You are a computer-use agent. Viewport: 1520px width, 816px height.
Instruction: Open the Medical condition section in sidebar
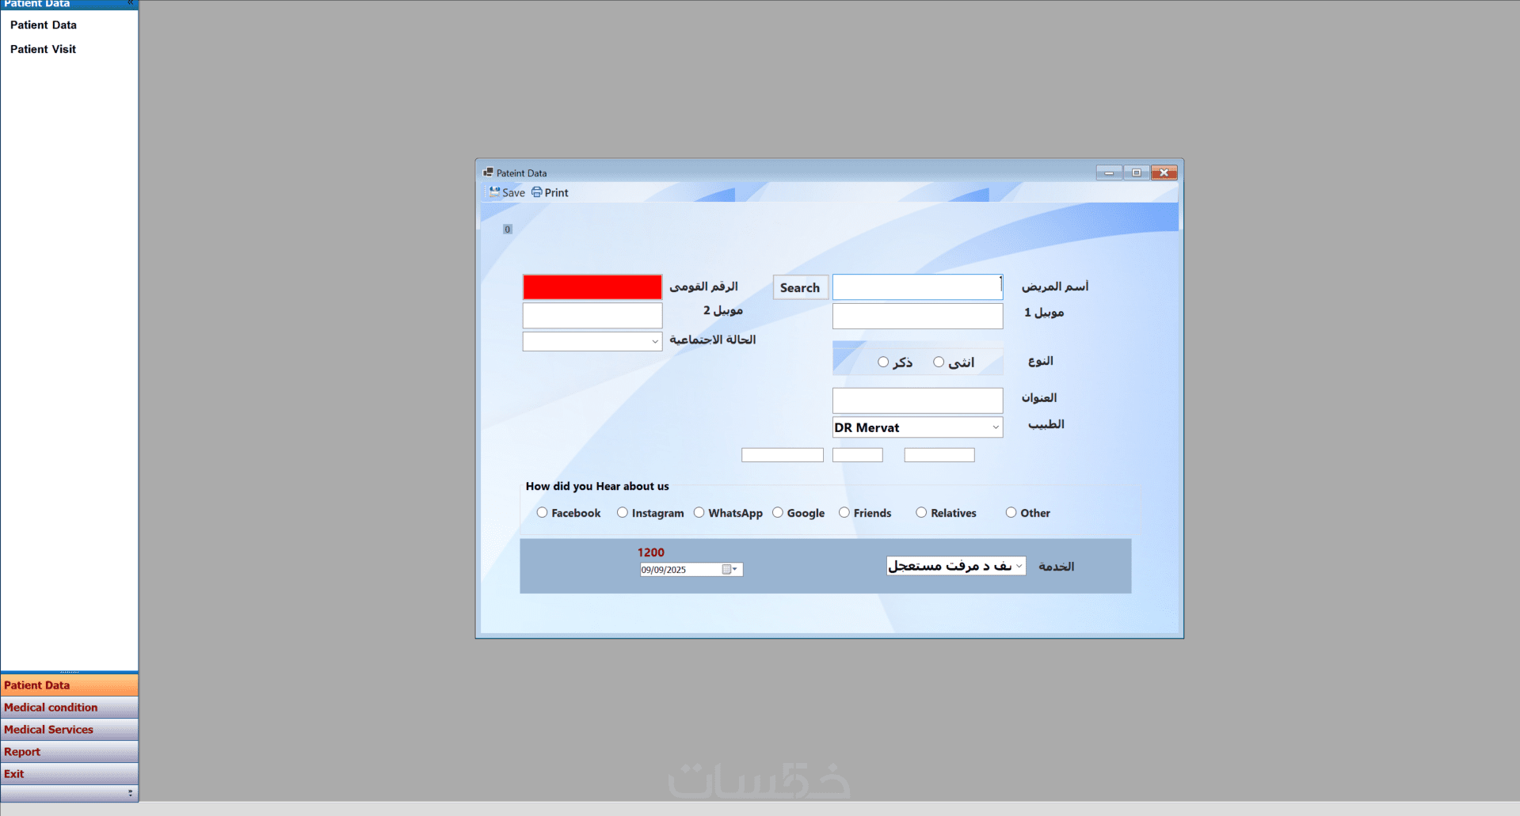70,708
